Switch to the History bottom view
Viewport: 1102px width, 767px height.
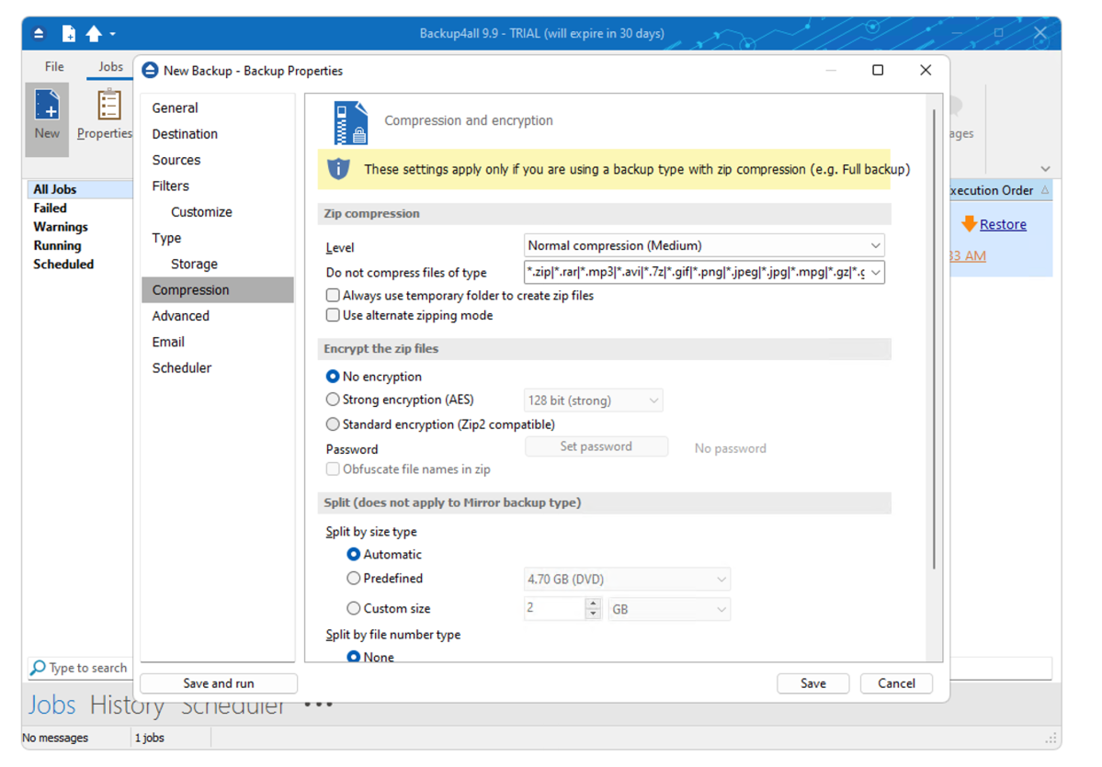pyautogui.click(x=127, y=705)
